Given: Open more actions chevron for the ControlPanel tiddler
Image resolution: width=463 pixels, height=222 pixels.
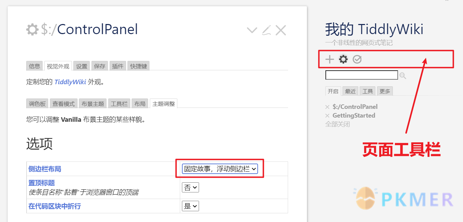Looking at the screenshot, I should 252,30.
